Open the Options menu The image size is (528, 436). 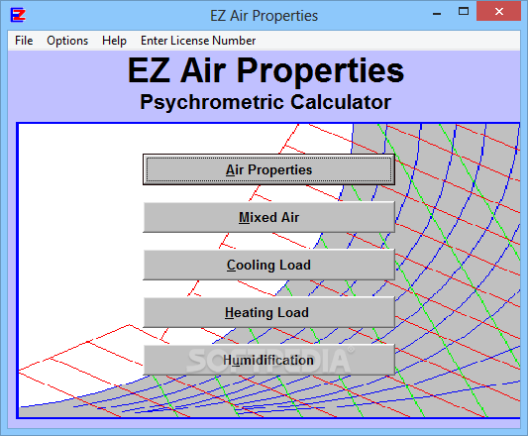(67, 41)
